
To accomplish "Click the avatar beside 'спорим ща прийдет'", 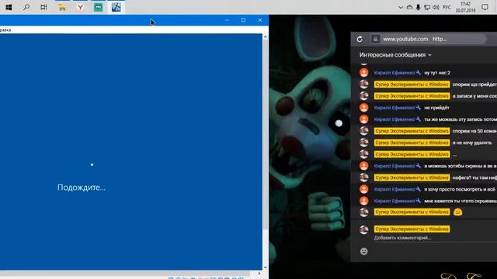I will click(x=364, y=84).
